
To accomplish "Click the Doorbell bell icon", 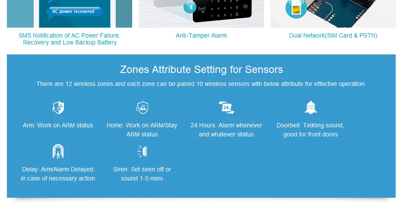I will pos(311,107).
